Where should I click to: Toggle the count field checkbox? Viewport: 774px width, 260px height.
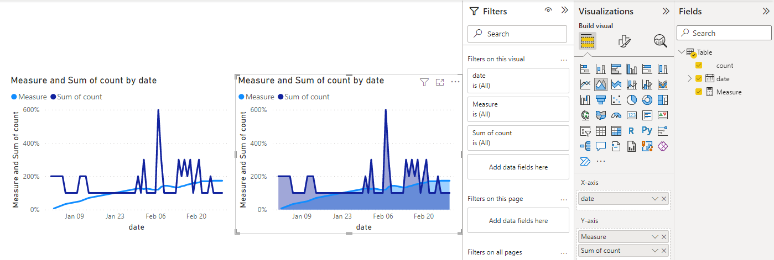699,65
